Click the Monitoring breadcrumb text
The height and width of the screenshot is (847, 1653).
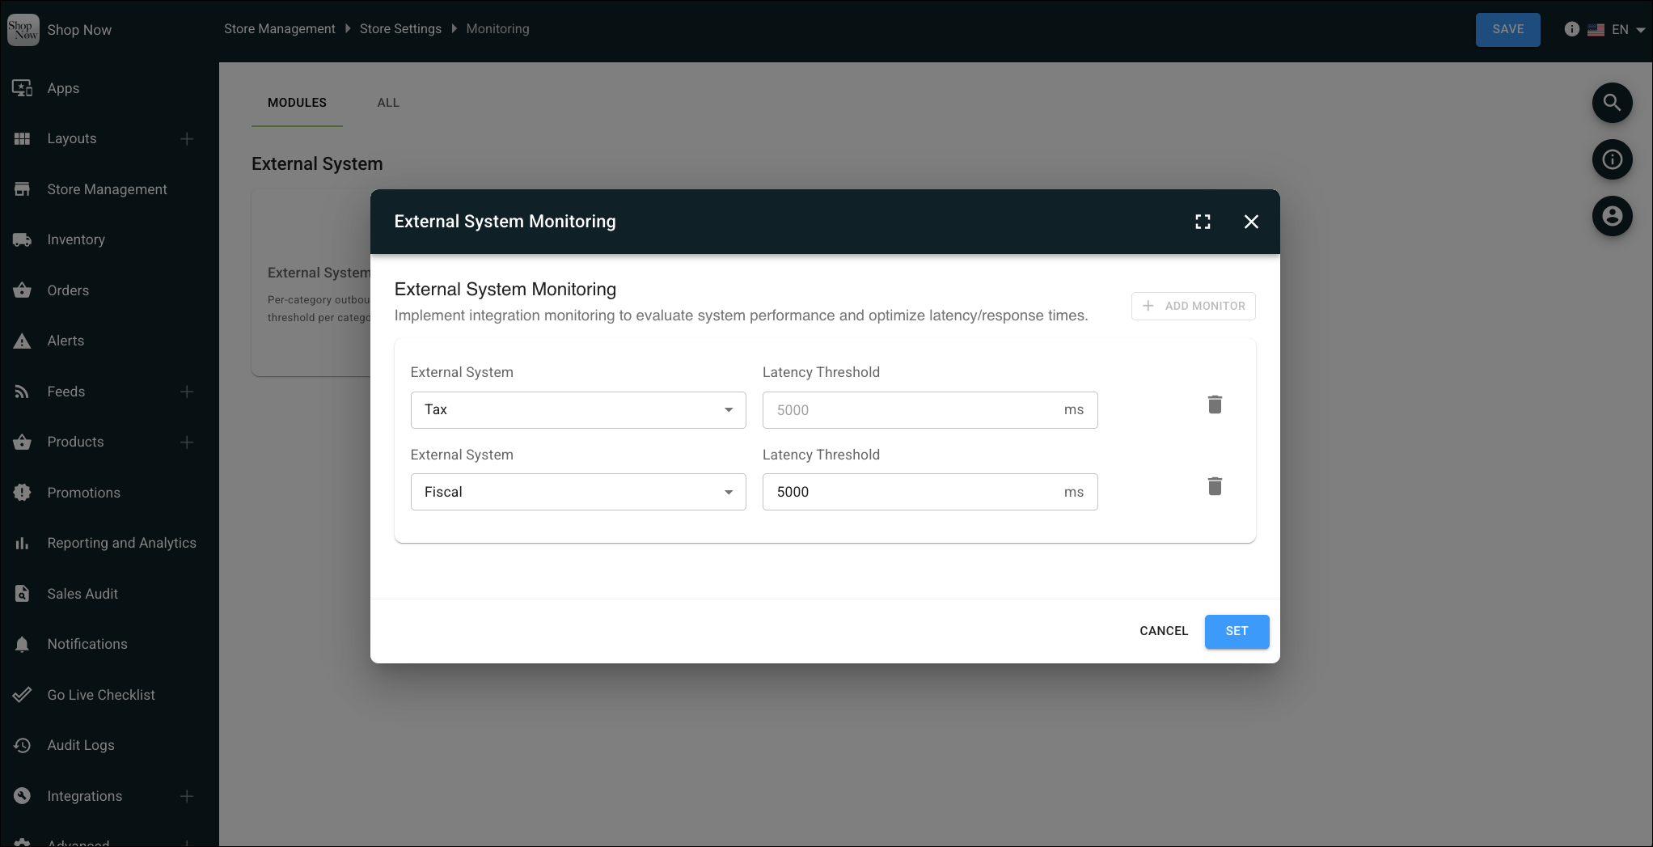(x=497, y=29)
